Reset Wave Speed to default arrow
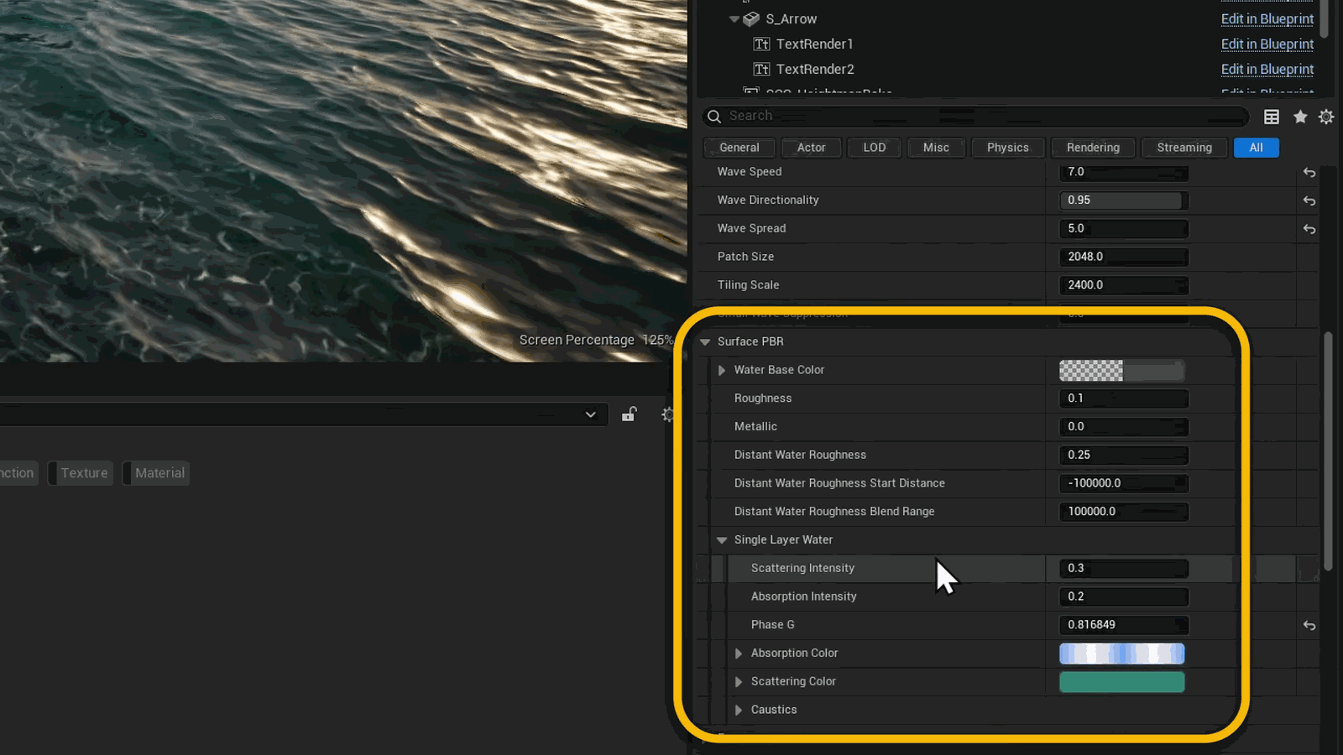1343x755 pixels. [1309, 172]
